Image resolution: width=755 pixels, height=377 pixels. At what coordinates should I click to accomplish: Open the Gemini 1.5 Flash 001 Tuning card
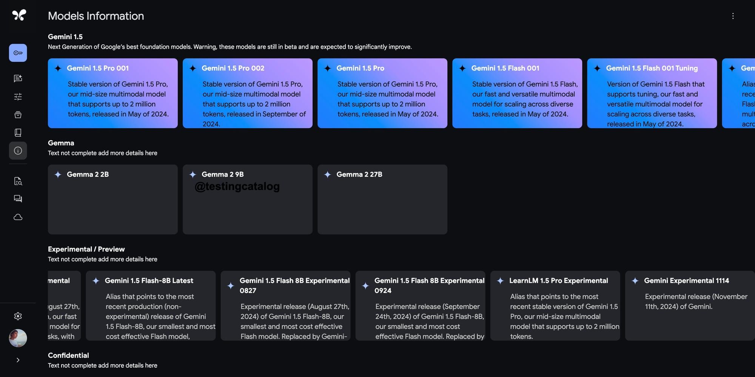pyautogui.click(x=652, y=93)
